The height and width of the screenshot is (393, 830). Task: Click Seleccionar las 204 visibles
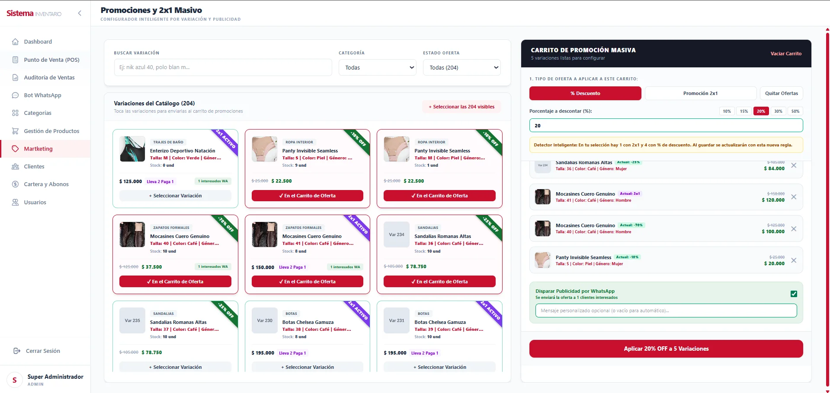coord(461,107)
